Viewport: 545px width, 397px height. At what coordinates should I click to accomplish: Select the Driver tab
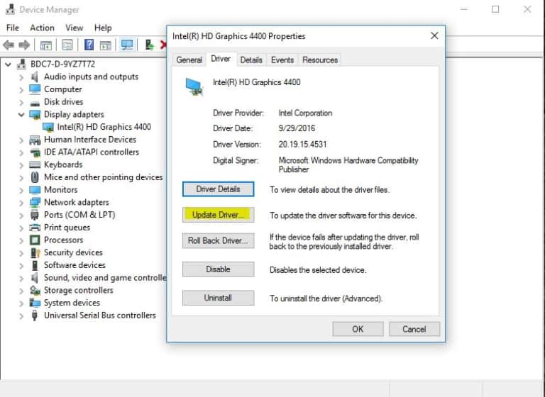coord(221,59)
